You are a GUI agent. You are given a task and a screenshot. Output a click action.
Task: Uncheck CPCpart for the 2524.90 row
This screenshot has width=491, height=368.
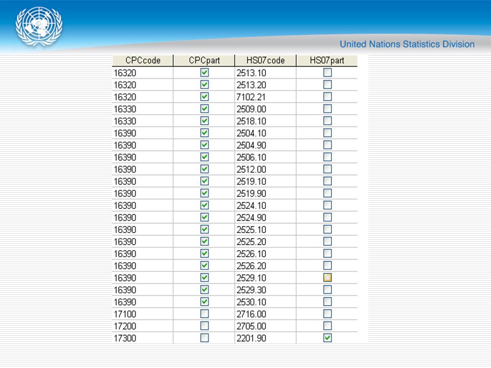[x=205, y=217]
